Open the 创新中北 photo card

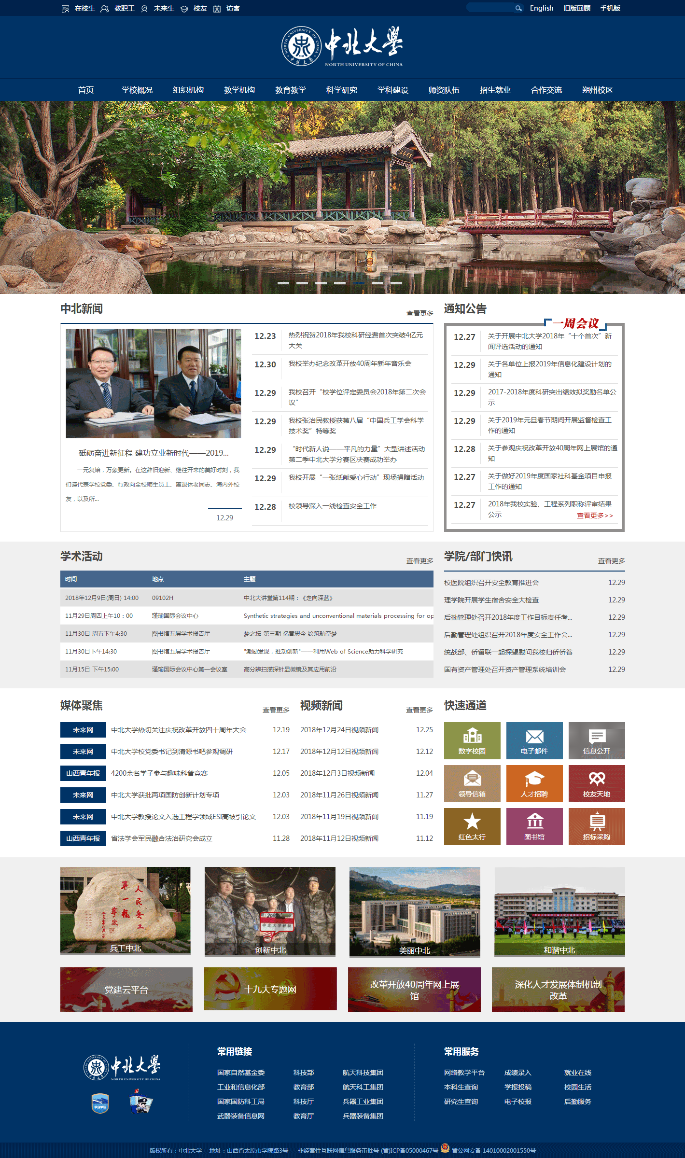point(270,911)
